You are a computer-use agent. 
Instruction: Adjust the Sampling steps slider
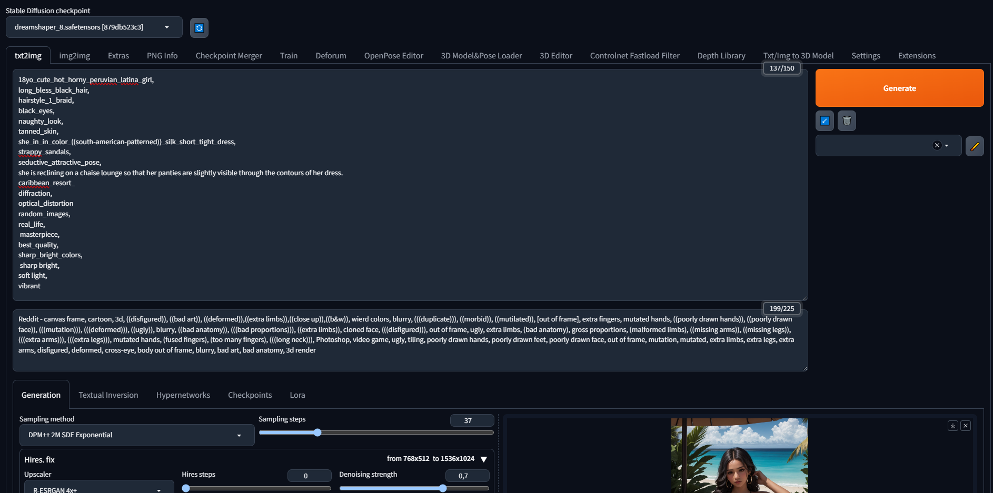click(317, 432)
